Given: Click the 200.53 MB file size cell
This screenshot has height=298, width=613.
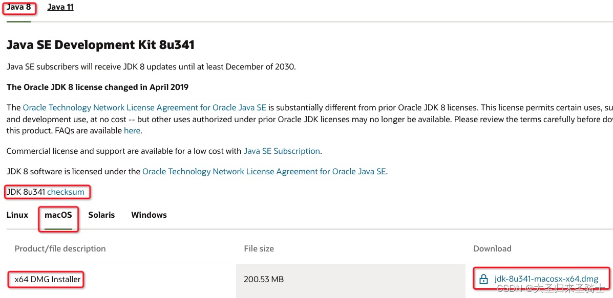Looking at the screenshot, I should point(264,279).
